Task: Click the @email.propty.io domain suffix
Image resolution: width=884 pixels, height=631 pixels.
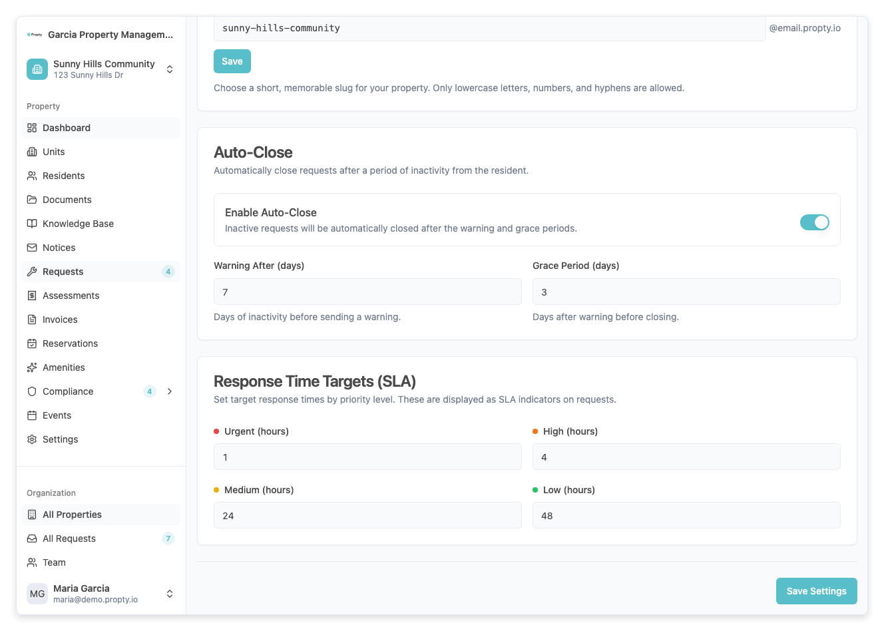Action: [805, 28]
